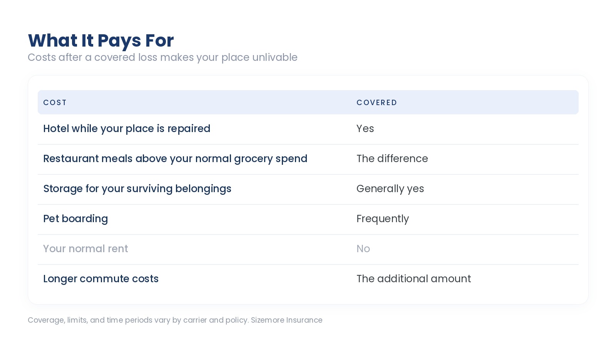Select 'Storage for your surviving belongings' row
The height and width of the screenshot is (355, 616).
pyautogui.click(x=308, y=189)
